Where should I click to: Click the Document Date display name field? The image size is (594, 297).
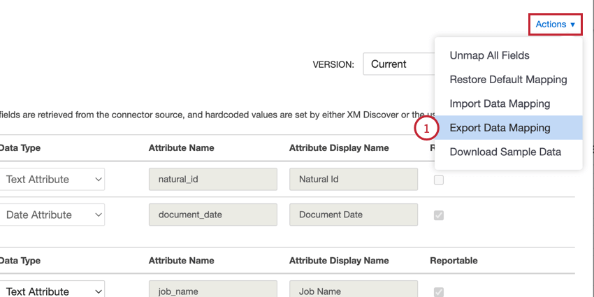click(354, 215)
